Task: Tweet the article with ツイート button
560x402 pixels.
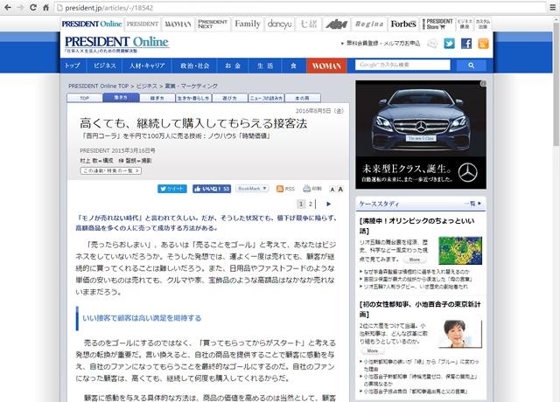Action: (171, 189)
